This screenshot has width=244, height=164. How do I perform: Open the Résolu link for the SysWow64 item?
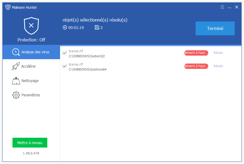pos(218,66)
